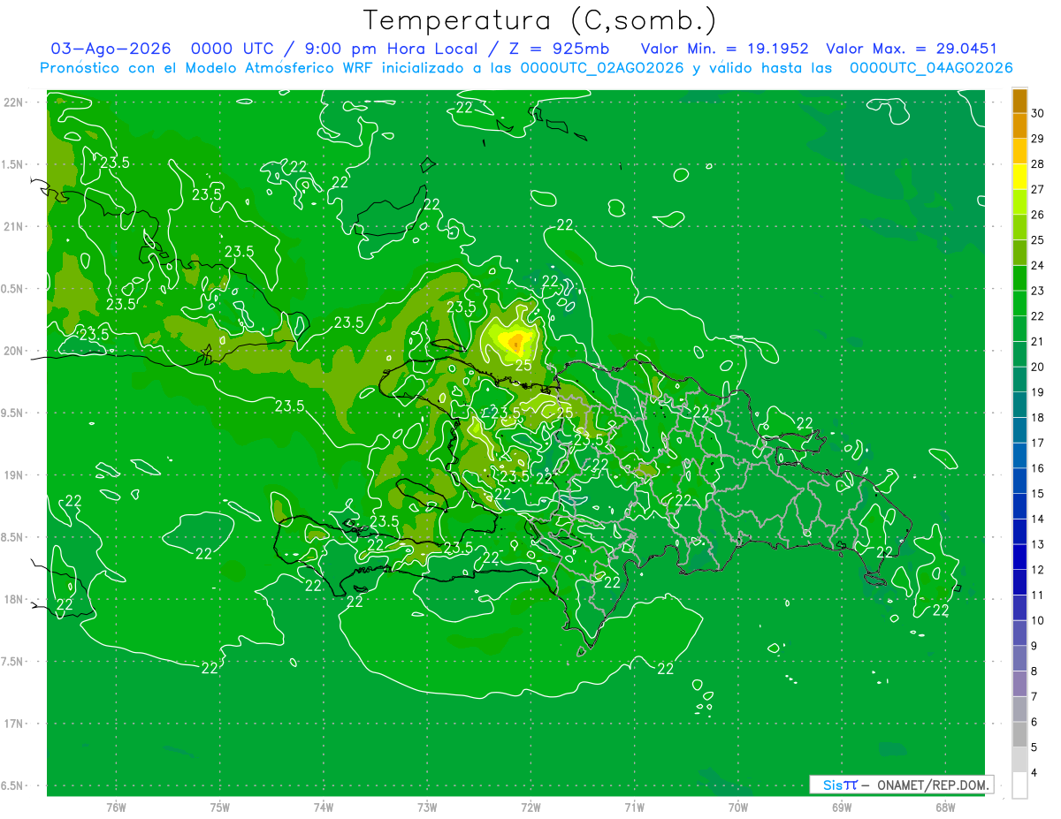This screenshot has width=1061, height=819.
Task: Click model init time '0000UTC_02AGO2026'
Action: [602, 68]
